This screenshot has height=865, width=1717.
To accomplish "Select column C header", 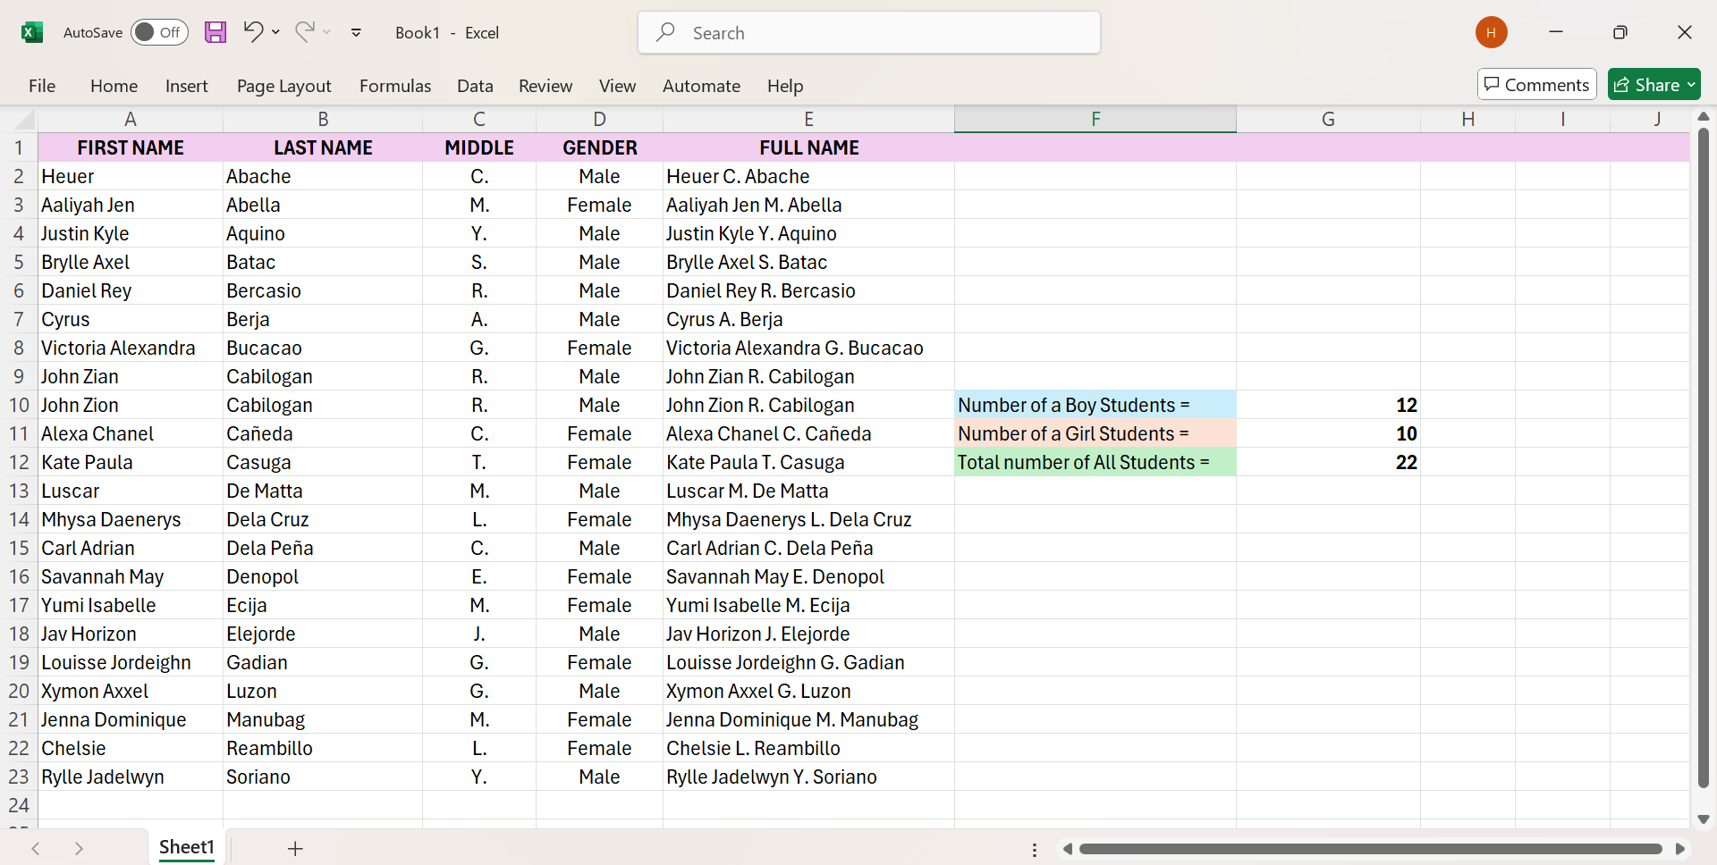I will point(479,119).
